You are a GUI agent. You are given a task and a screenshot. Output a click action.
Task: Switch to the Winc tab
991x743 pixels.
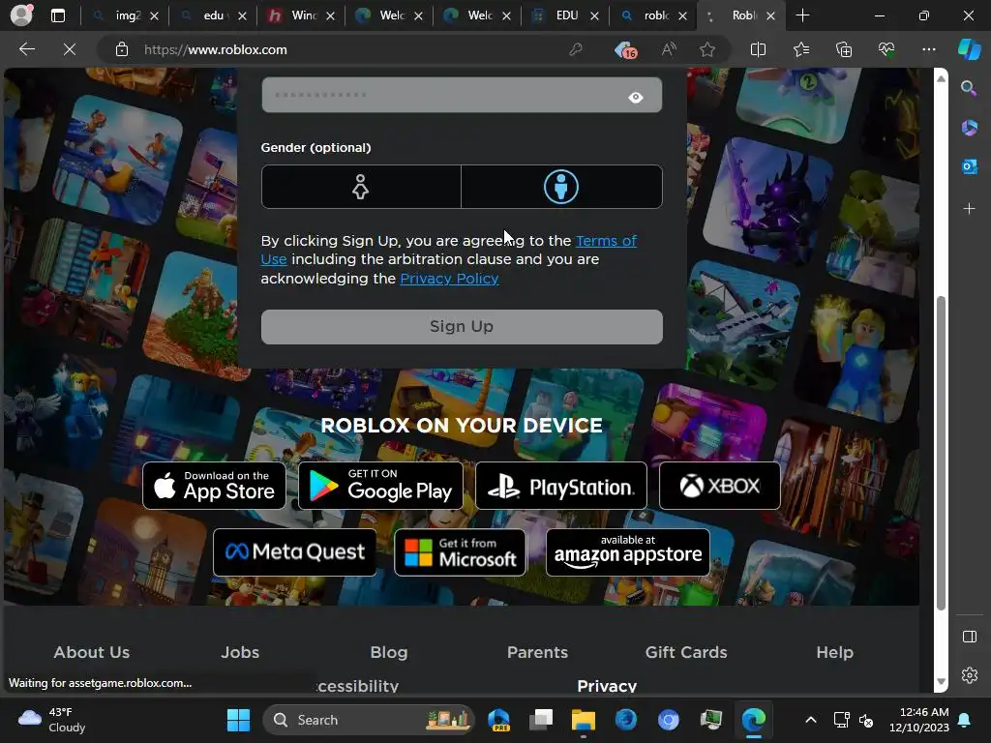click(302, 15)
